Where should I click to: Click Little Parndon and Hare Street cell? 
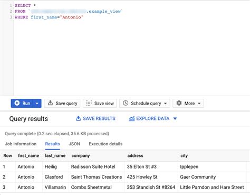coord(212,187)
